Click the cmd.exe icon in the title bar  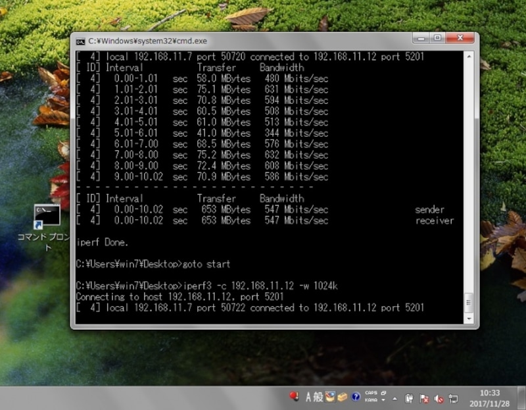tap(81, 39)
